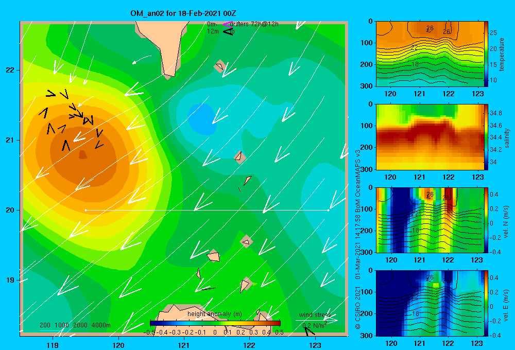Click longitude label 121 on the main map axis
This screenshot has width=515, height=350.
click(184, 345)
